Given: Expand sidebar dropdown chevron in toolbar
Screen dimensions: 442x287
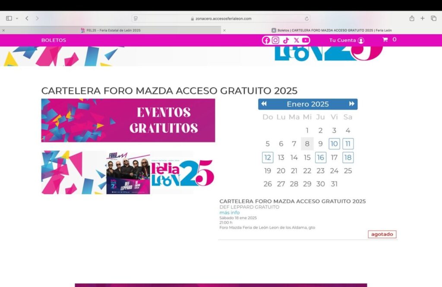Looking at the screenshot, I should coord(17,18).
